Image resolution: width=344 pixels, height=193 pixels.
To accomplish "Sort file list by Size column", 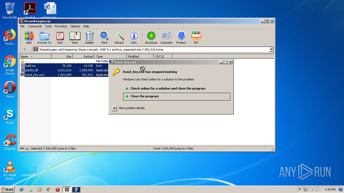I will tap(62, 57).
